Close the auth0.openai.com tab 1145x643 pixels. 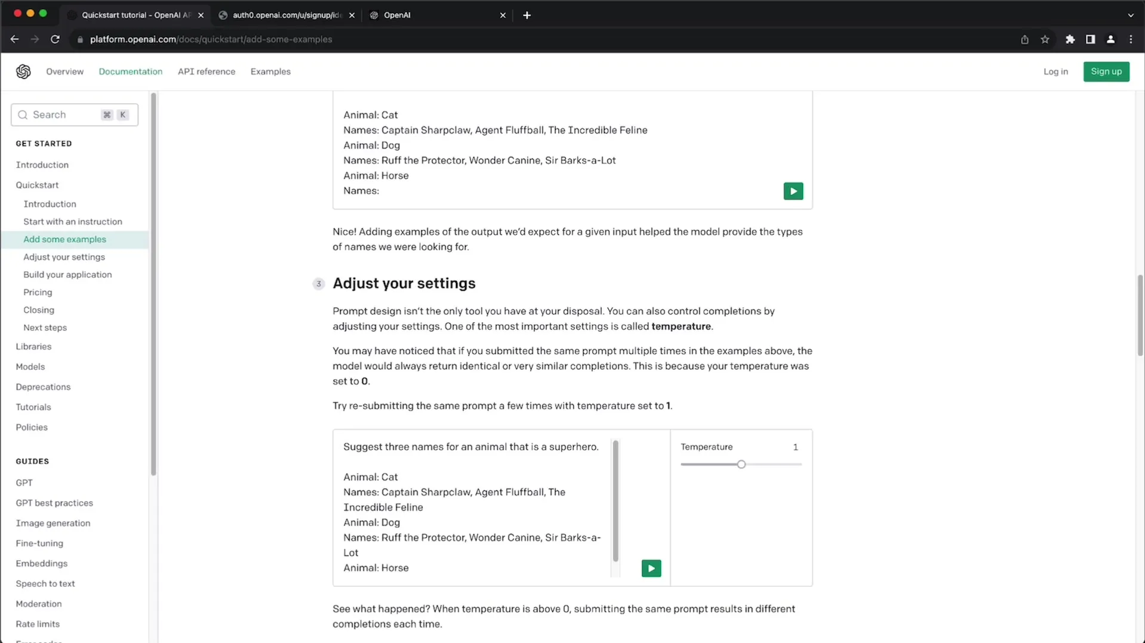[352, 16]
